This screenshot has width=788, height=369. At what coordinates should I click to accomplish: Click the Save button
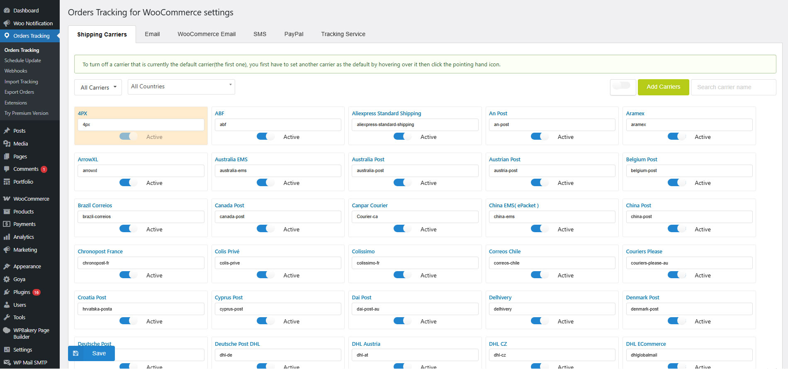91,353
